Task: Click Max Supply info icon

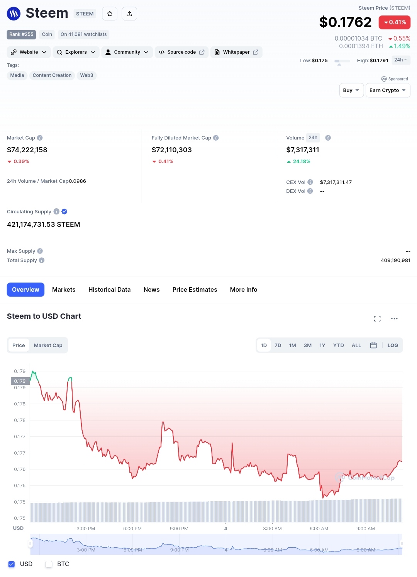Action: (40, 251)
